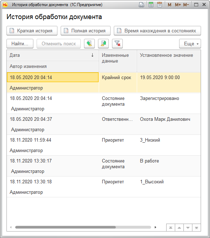Open the calendar icon in title bar
Image resolution: width=210 pixels, height=238 pixels.
click(159, 5)
